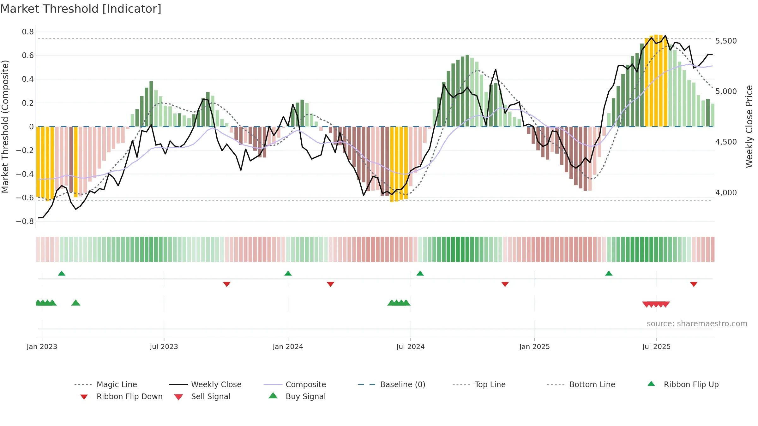Click the '5,000' right axis tick label
This screenshot has height=426, width=758.
coord(726,92)
